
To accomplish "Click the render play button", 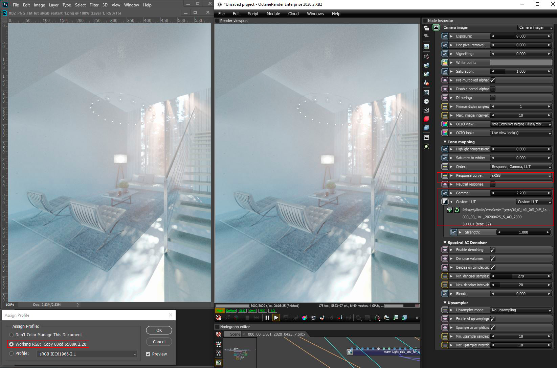I will (276, 318).
